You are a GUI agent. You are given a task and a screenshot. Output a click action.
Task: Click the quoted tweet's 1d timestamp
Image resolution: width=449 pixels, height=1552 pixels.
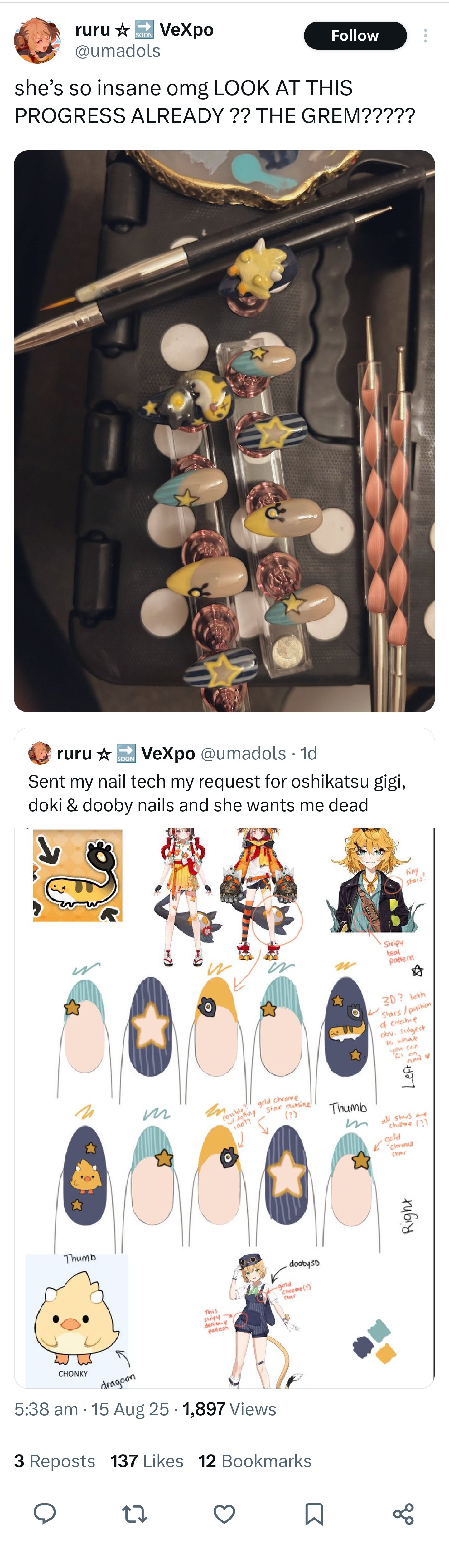pyautogui.click(x=309, y=753)
